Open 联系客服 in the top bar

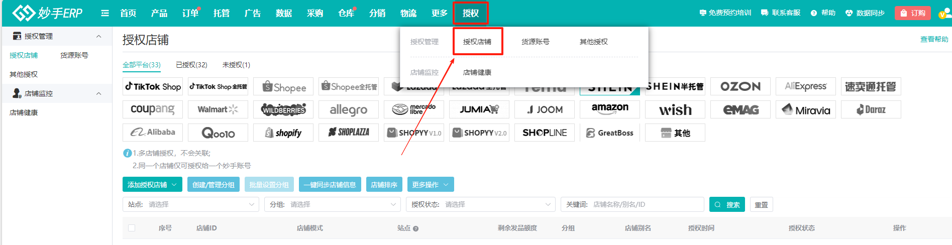[x=781, y=13]
